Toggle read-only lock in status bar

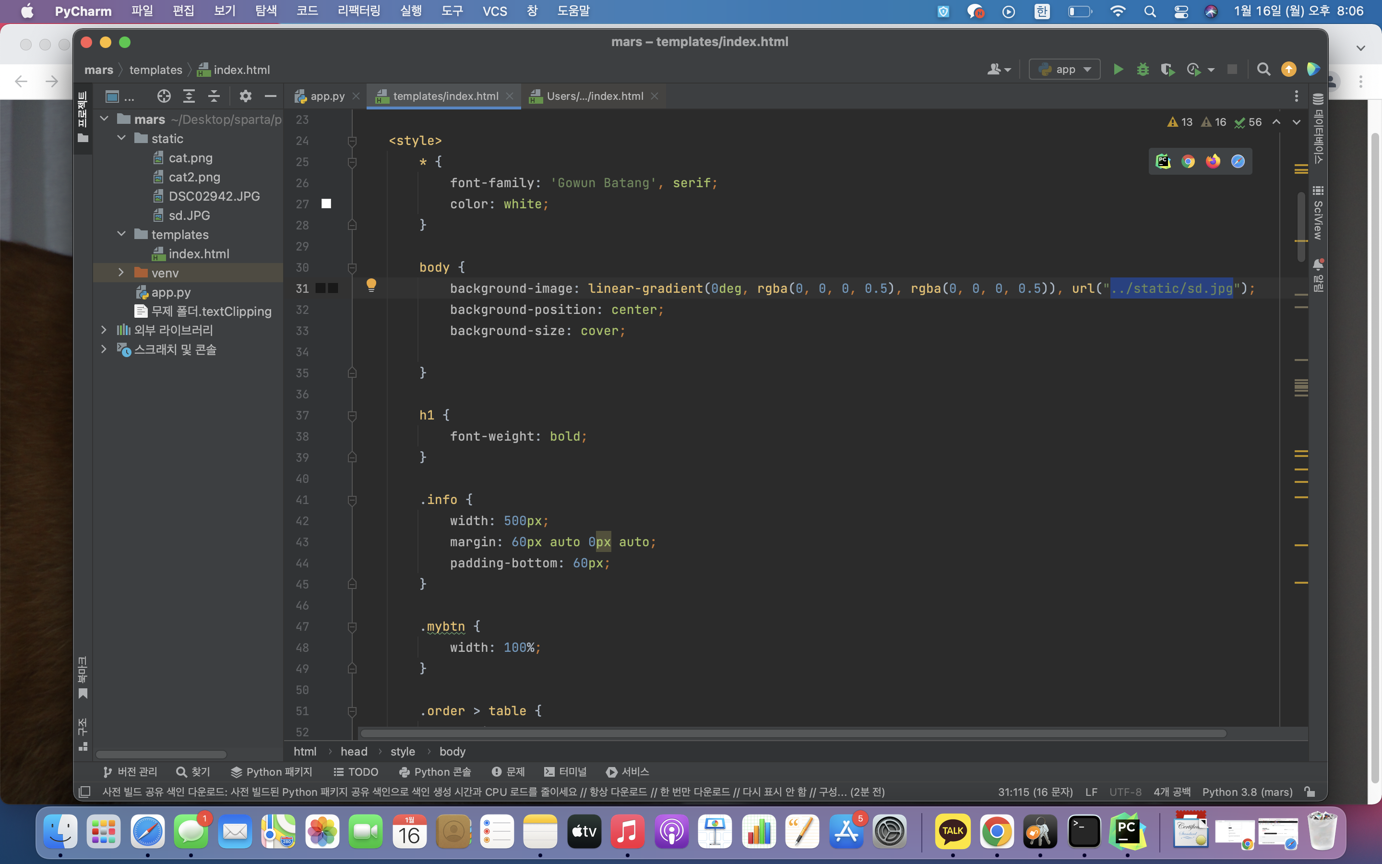tap(1310, 792)
